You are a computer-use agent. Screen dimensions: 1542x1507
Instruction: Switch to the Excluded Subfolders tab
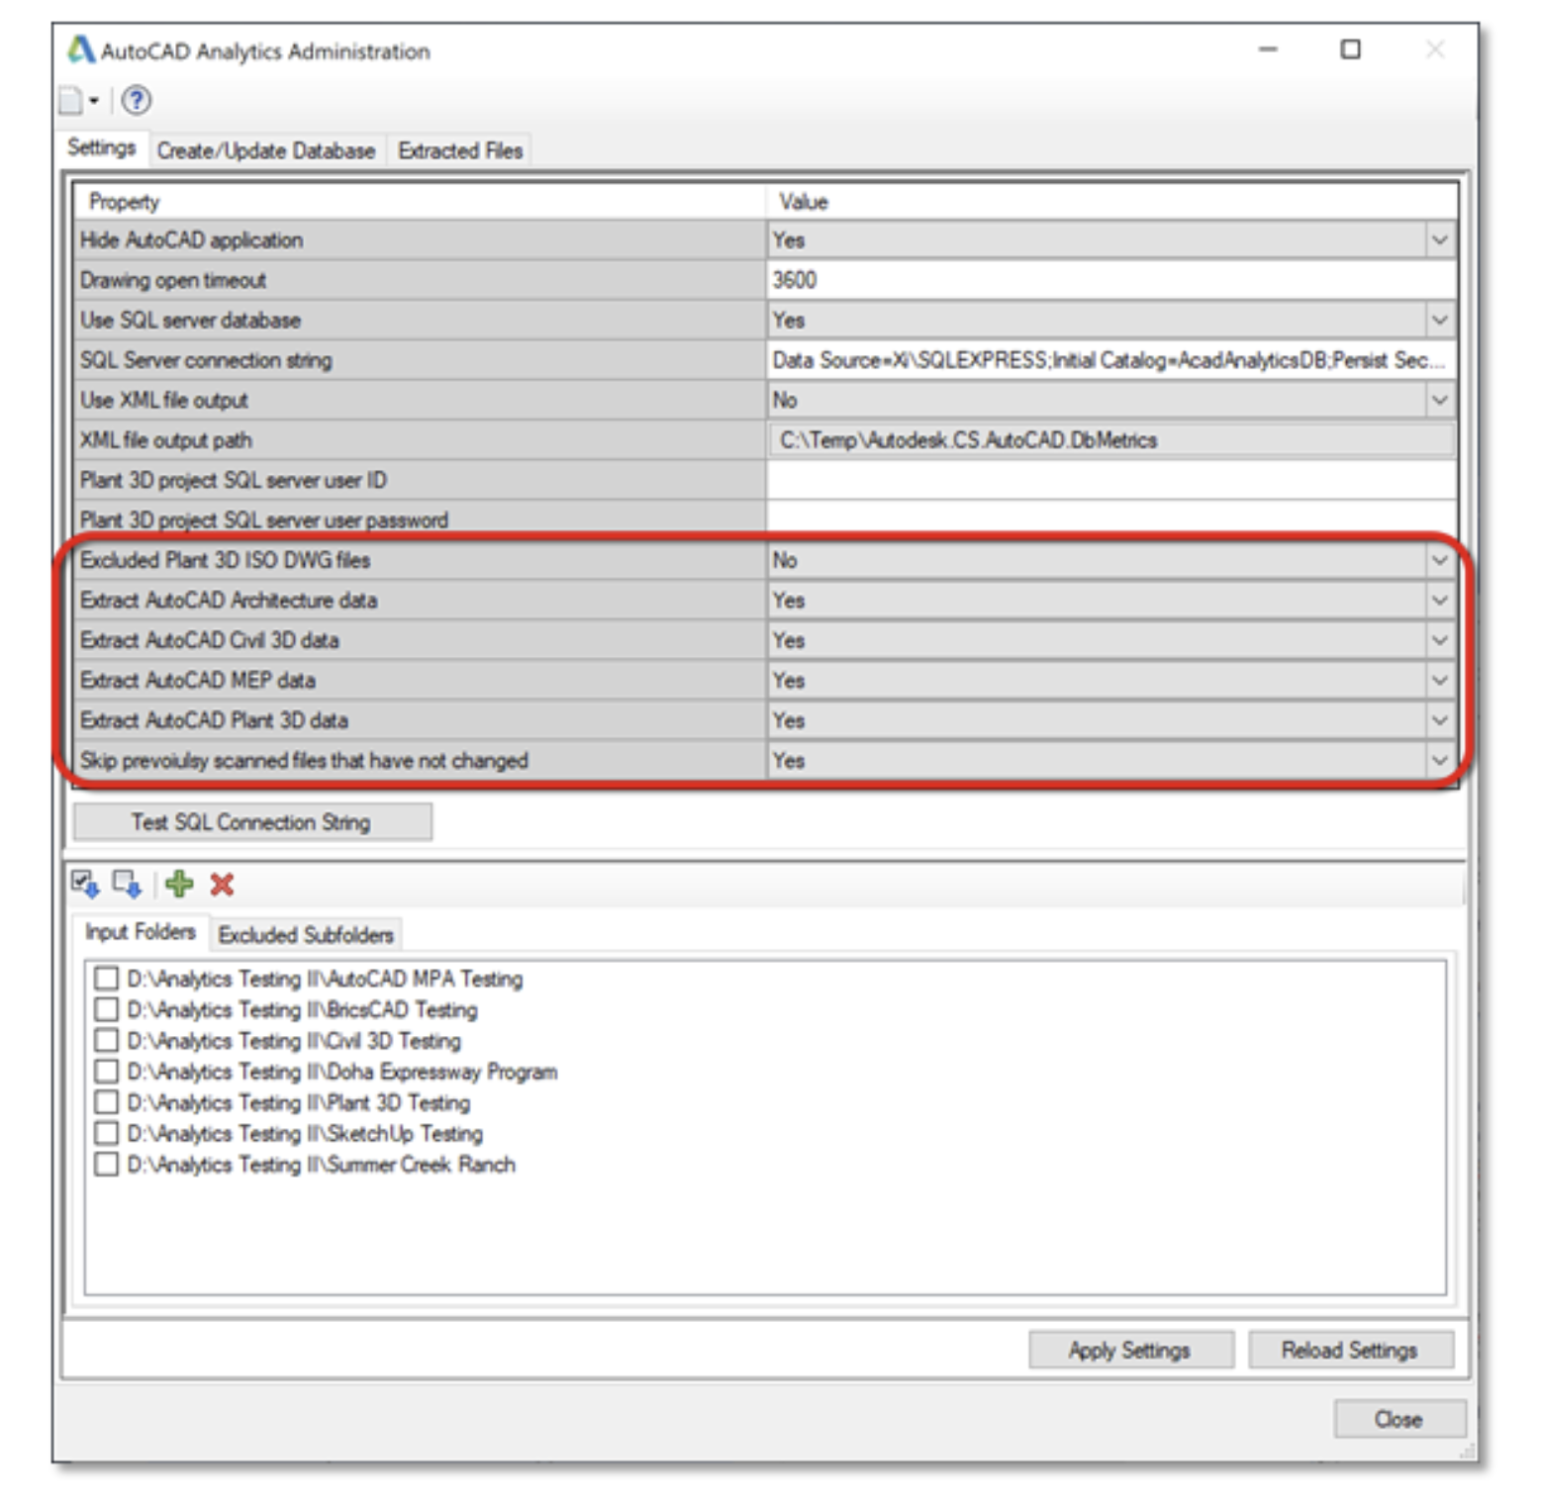point(306,935)
